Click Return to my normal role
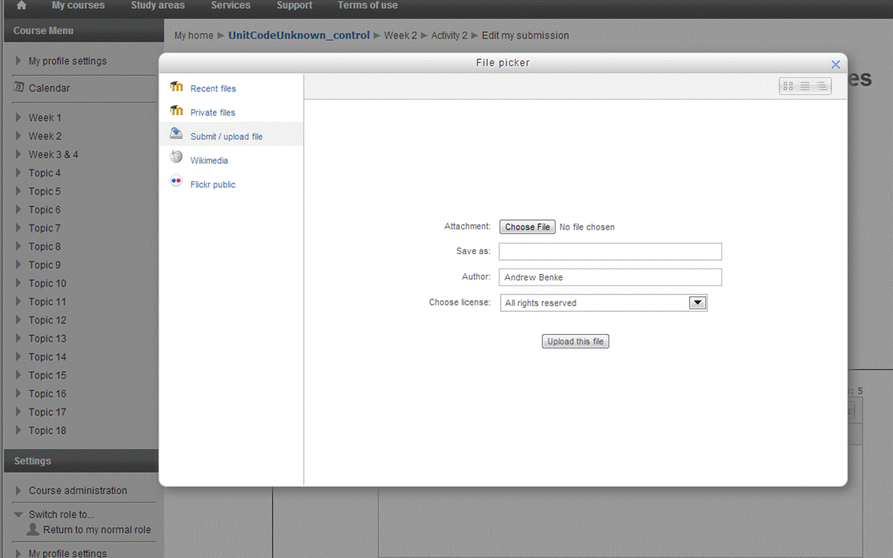The height and width of the screenshot is (558, 893). [97, 530]
